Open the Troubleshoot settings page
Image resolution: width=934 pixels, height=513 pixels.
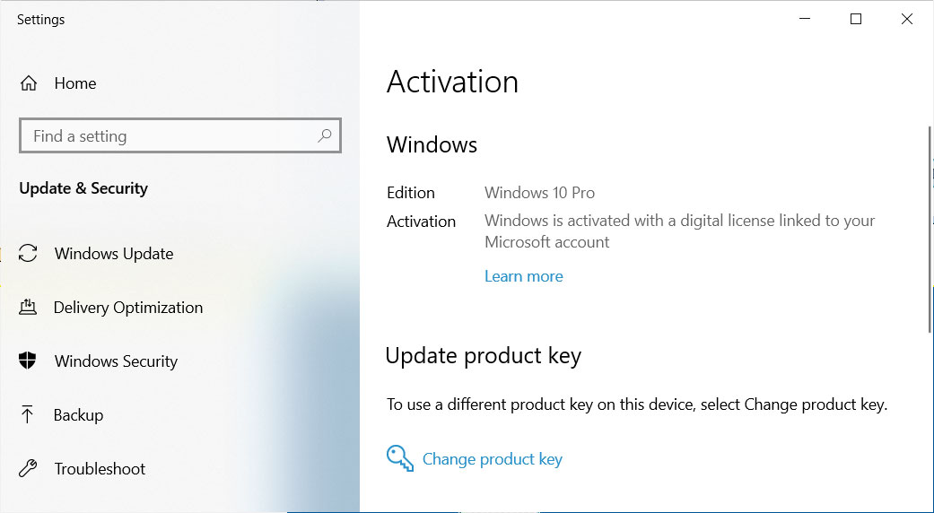point(100,469)
